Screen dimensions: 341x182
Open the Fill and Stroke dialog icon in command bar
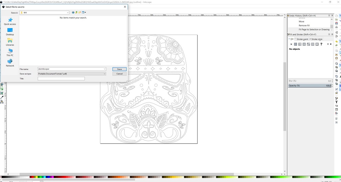(x=337, y=98)
